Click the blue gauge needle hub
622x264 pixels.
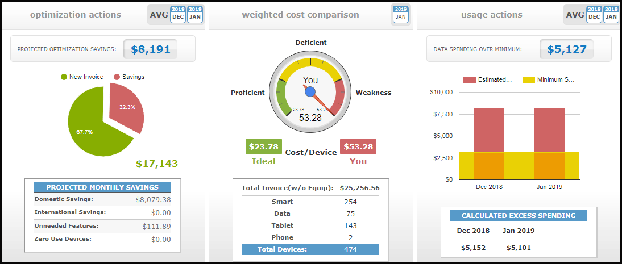(x=310, y=92)
